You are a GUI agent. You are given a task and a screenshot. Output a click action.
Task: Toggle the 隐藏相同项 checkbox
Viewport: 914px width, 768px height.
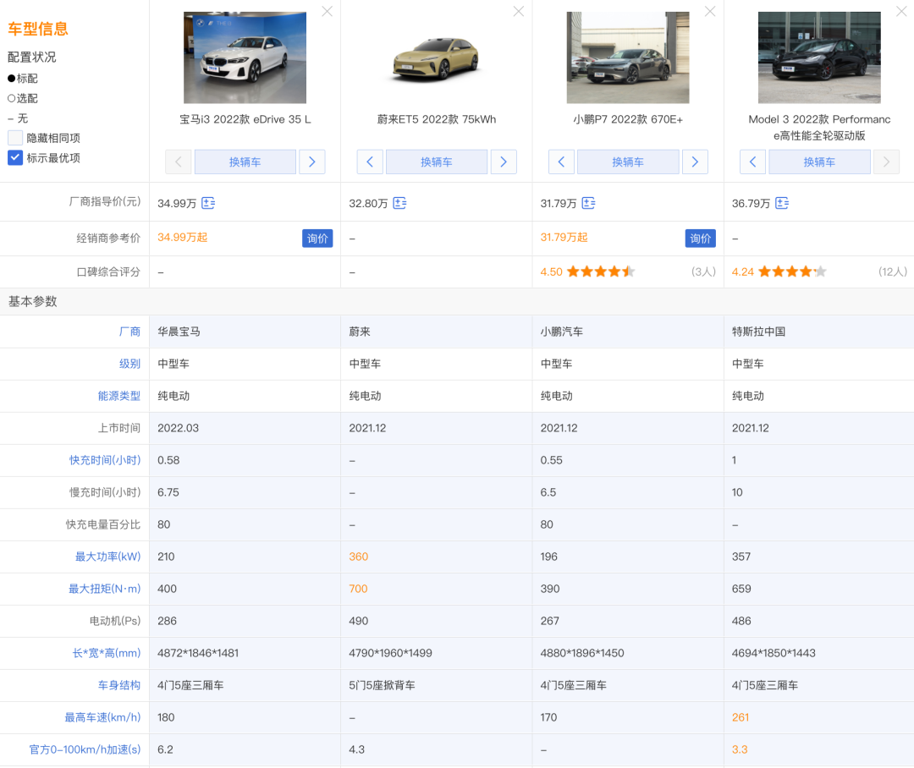15,138
